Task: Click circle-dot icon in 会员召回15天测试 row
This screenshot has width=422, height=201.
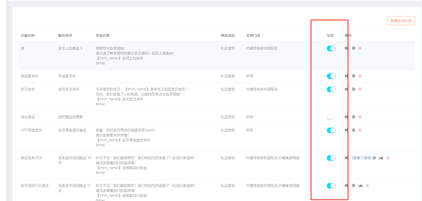Action: click(353, 186)
